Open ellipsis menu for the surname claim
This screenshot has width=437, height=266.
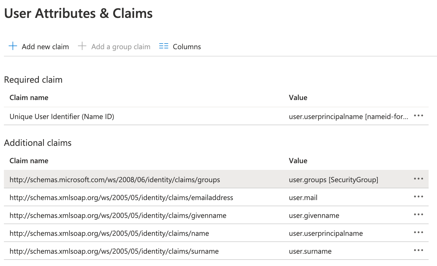[418, 250]
